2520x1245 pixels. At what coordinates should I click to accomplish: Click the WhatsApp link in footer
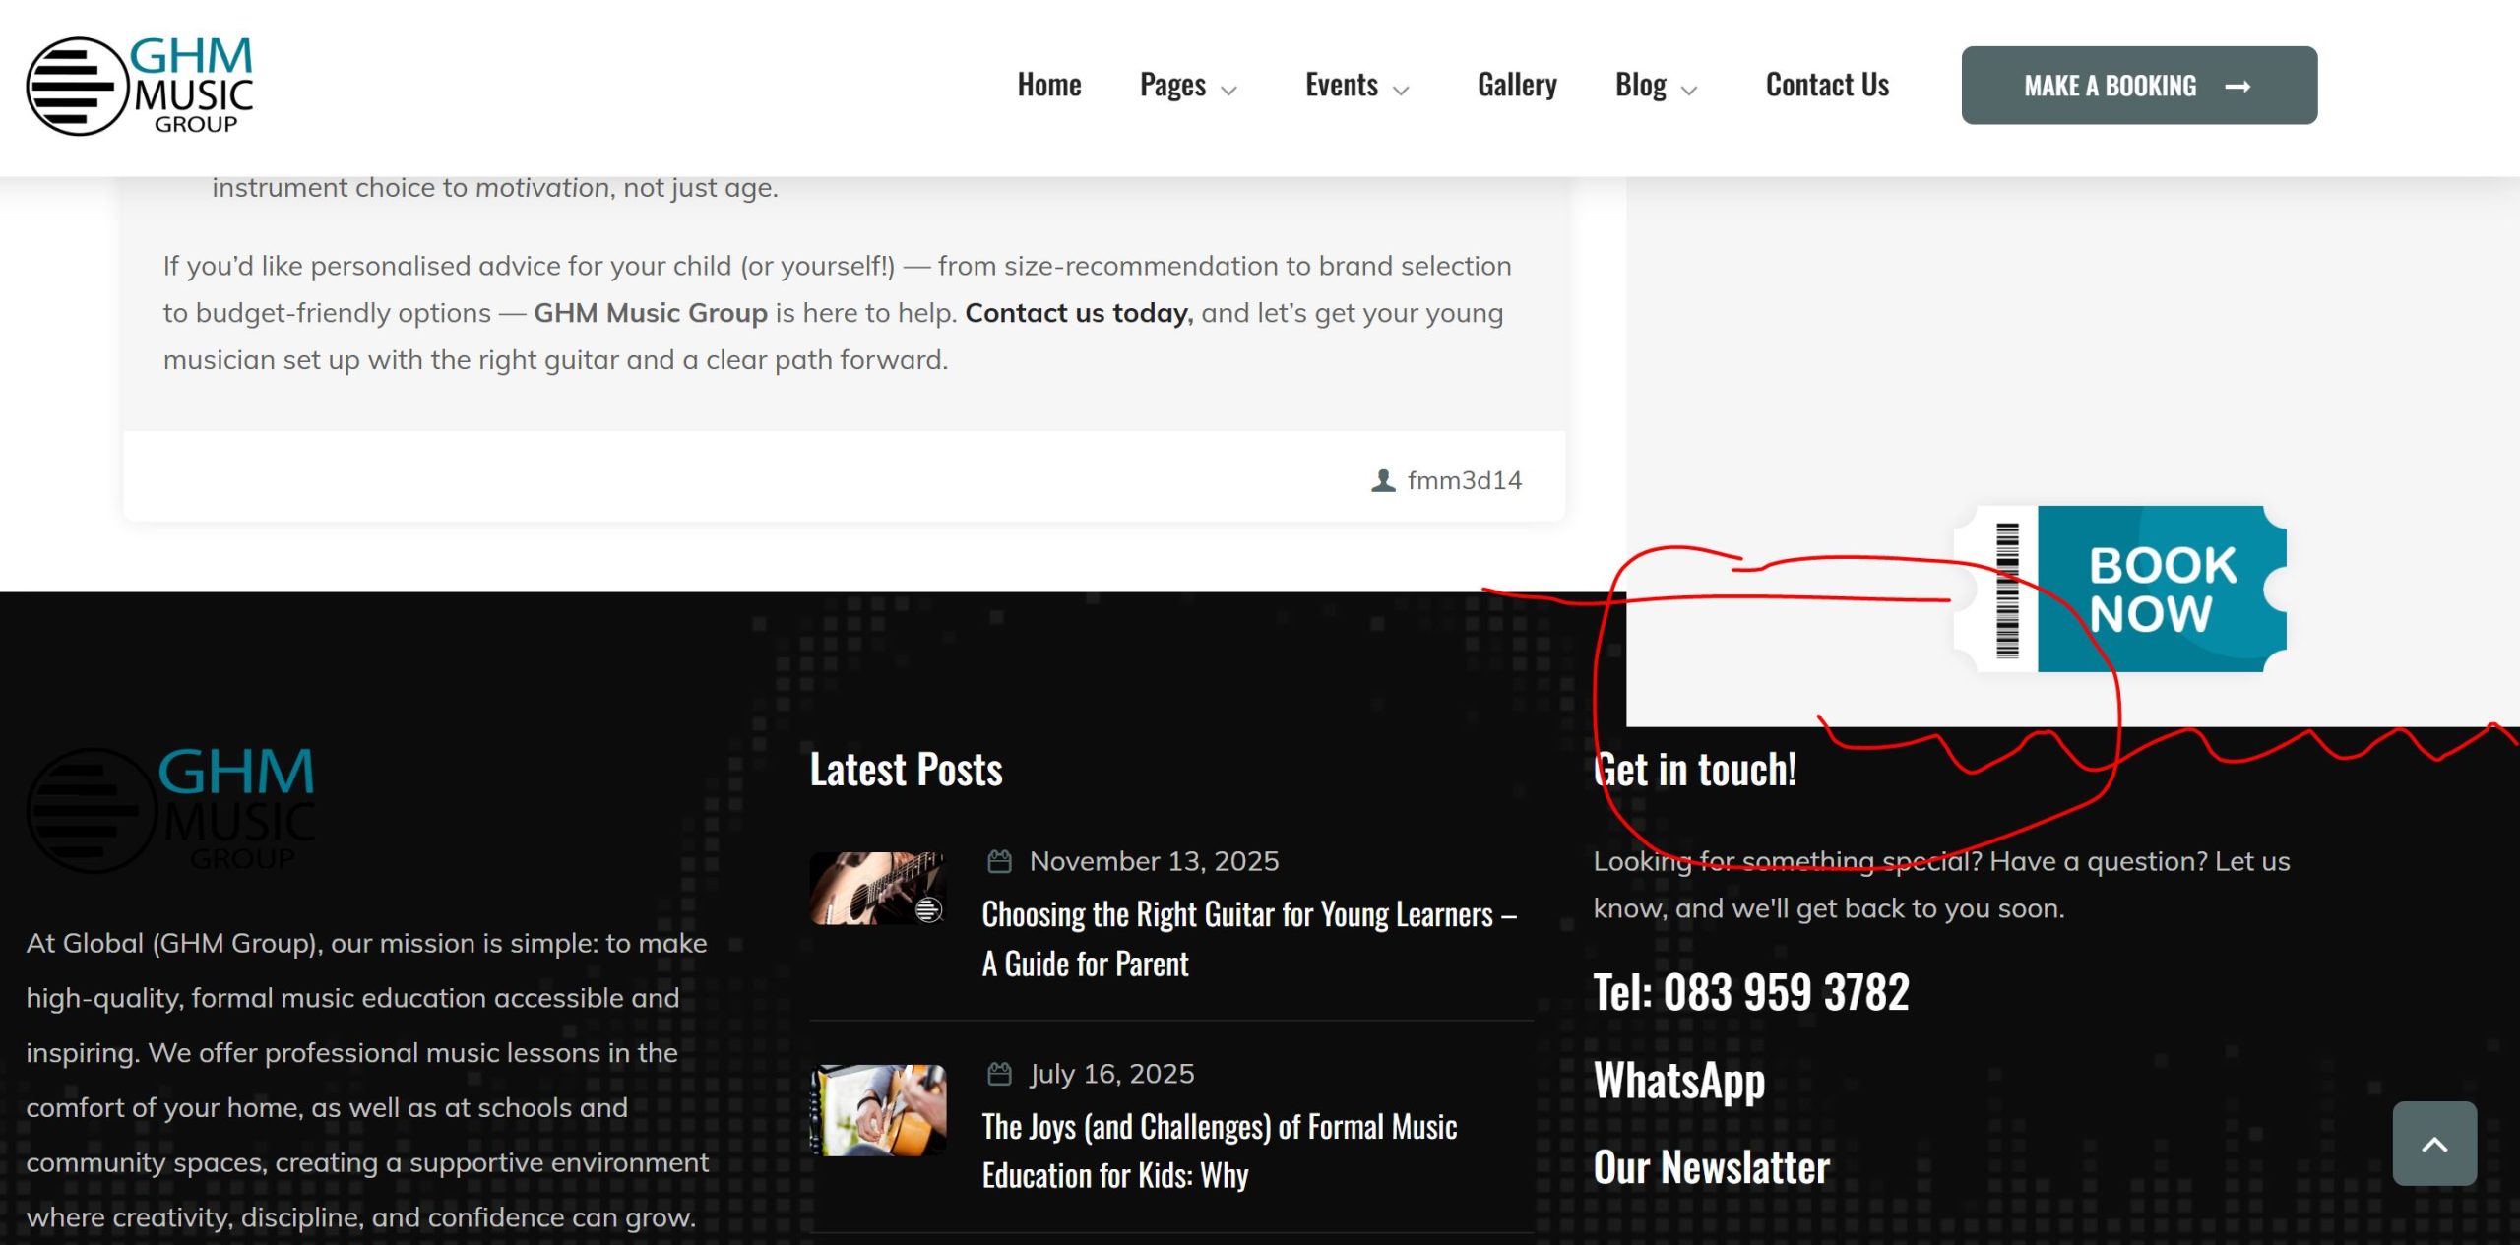pyautogui.click(x=1678, y=1080)
